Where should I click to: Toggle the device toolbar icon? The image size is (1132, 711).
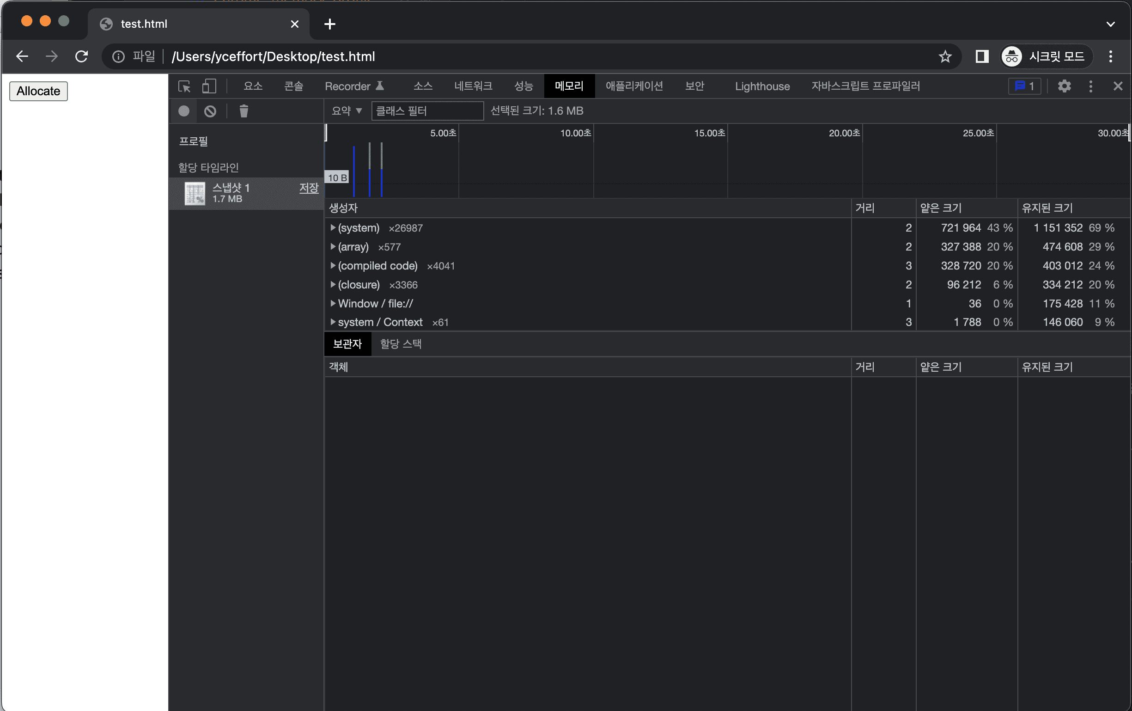[x=209, y=86]
